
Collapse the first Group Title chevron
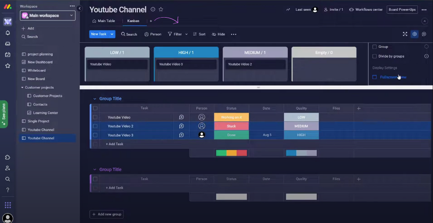coord(94,99)
